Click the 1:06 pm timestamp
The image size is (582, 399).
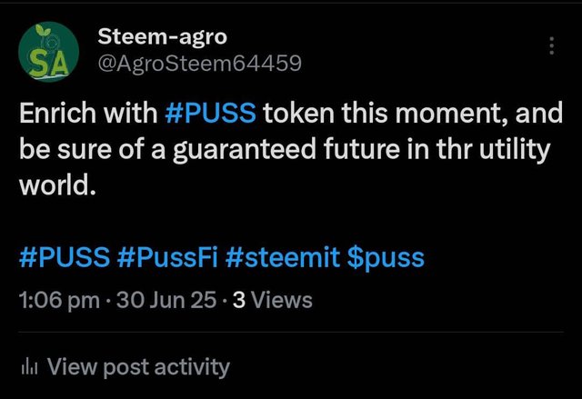[x=59, y=300]
